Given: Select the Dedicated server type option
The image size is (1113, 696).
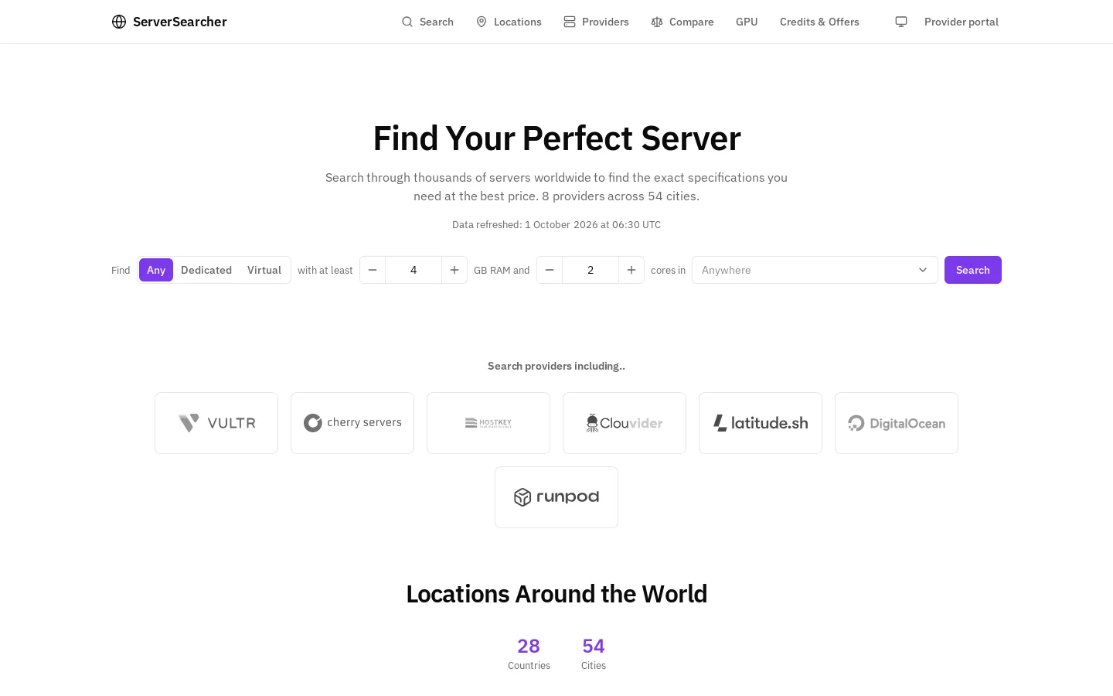Looking at the screenshot, I should pos(206,270).
